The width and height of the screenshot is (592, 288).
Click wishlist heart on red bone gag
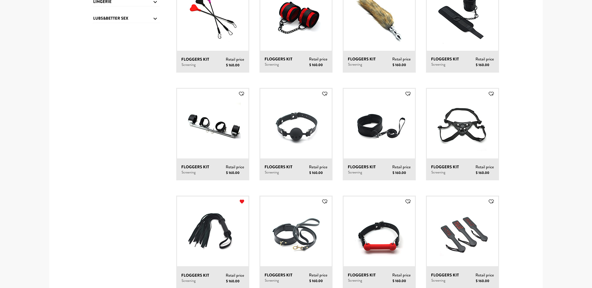(x=408, y=201)
